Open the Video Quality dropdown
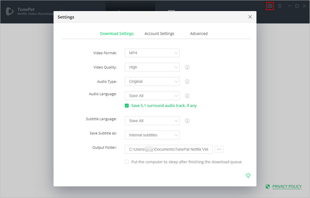310x198 pixels. [x=152, y=67]
